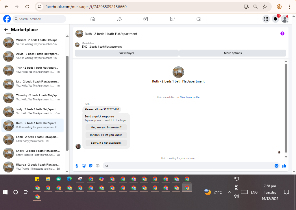Open notifications bell with 11 badge
Screen dimensions: 296x210
275,19
